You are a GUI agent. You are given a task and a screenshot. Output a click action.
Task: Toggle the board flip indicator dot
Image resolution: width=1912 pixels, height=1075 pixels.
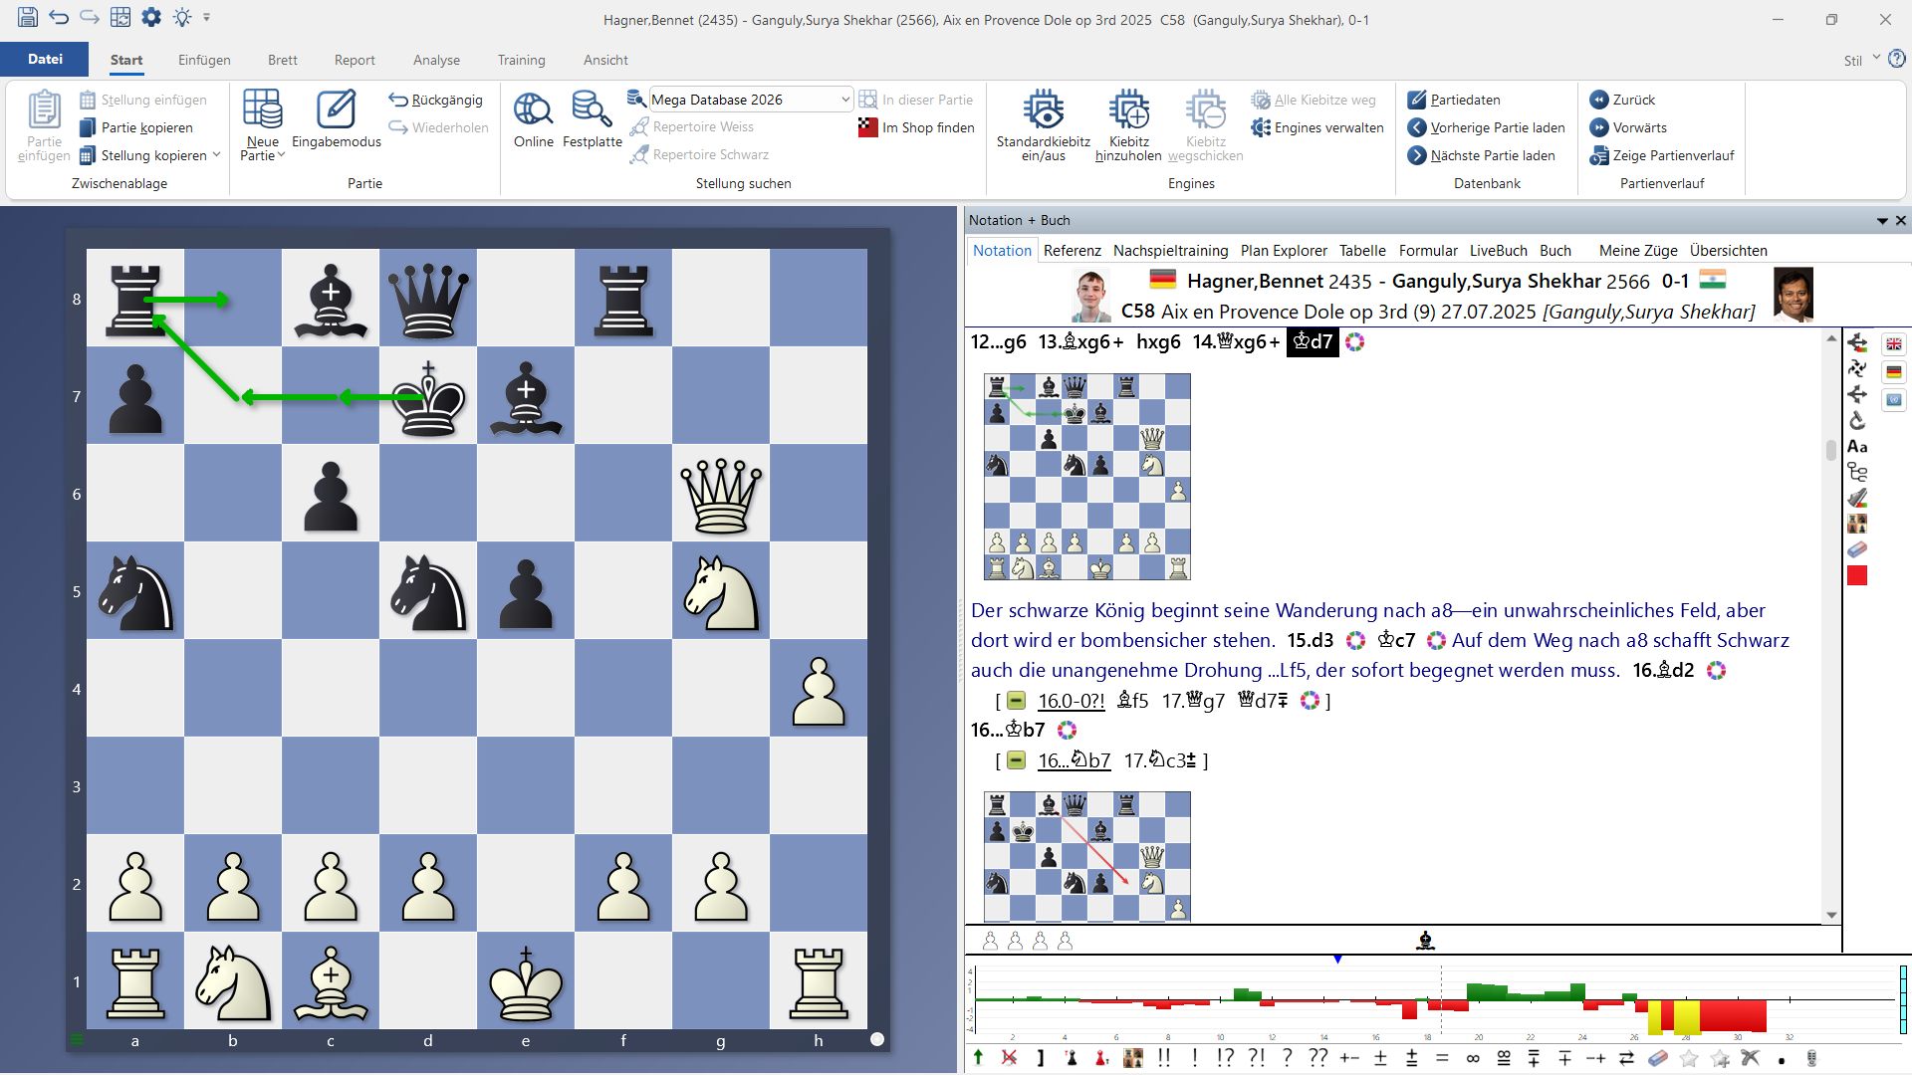pos(876,1039)
